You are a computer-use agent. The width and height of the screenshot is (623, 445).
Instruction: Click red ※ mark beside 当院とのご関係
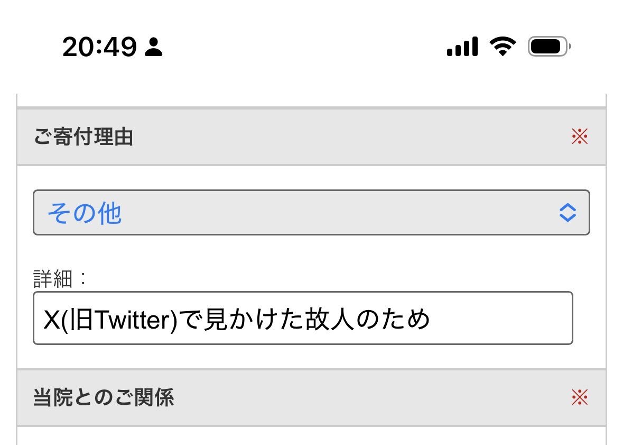pos(580,397)
